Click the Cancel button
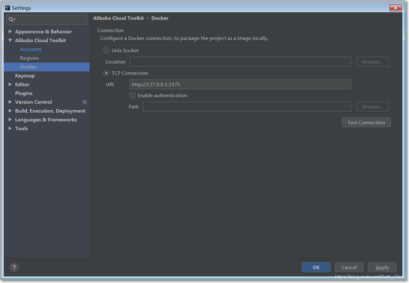The width and height of the screenshot is (409, 283). point(349,267)
